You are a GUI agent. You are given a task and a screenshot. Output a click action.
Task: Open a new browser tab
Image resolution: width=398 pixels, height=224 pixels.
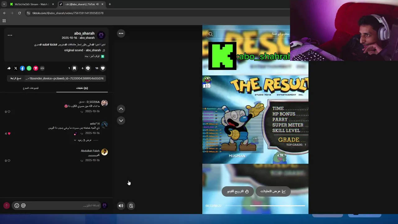(x=110, y=4)
